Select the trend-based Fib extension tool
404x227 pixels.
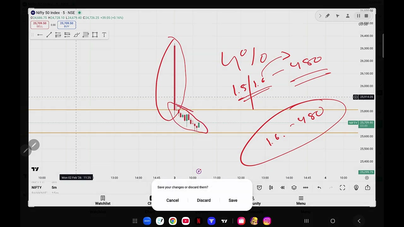point(67,35)
